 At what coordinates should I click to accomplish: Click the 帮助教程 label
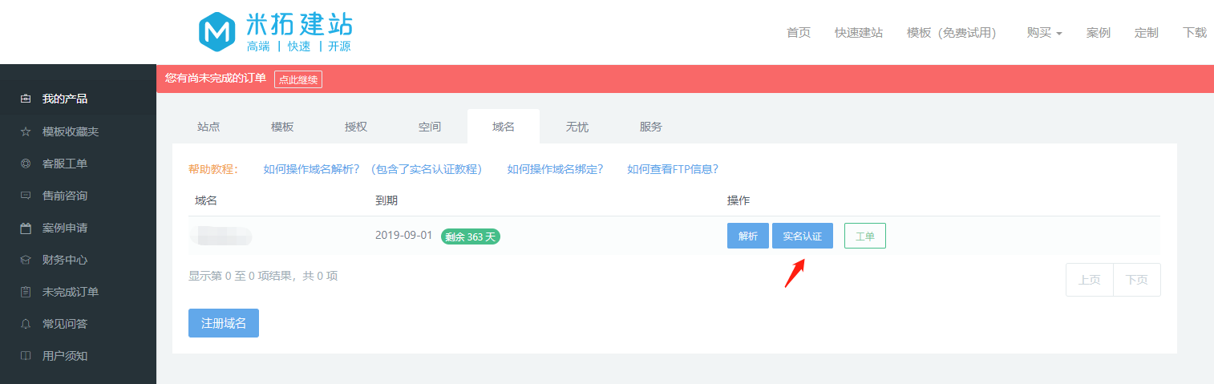213,169
